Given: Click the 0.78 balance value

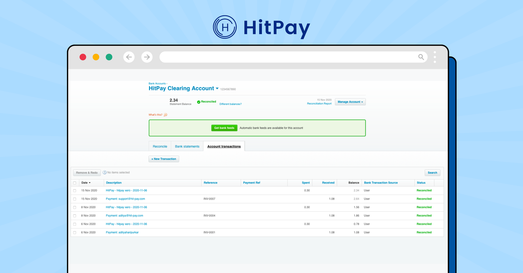Looking at the screenshot, I should coord(356,224).
